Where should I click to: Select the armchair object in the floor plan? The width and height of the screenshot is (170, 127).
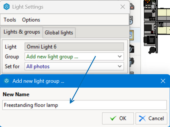pos(150,40)
